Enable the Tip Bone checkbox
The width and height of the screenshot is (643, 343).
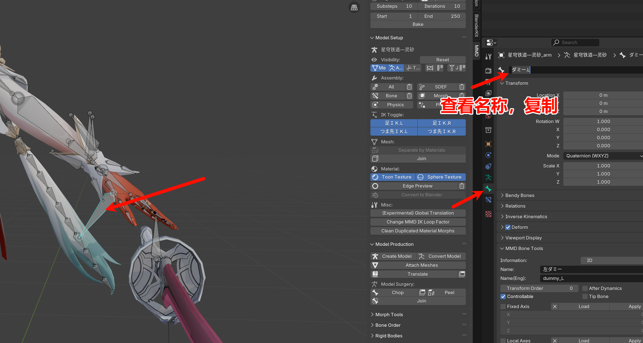(x=585, y=296)
